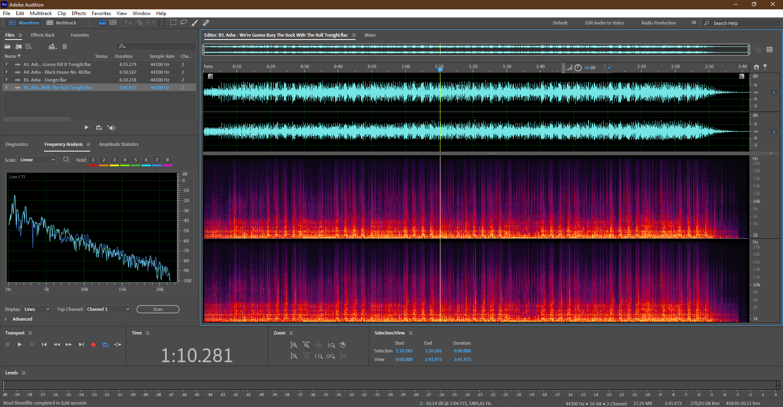The width and height of the screenshot is (783, 407).
Task: Click Zoom Out Full icon
Action: [319, 345]
